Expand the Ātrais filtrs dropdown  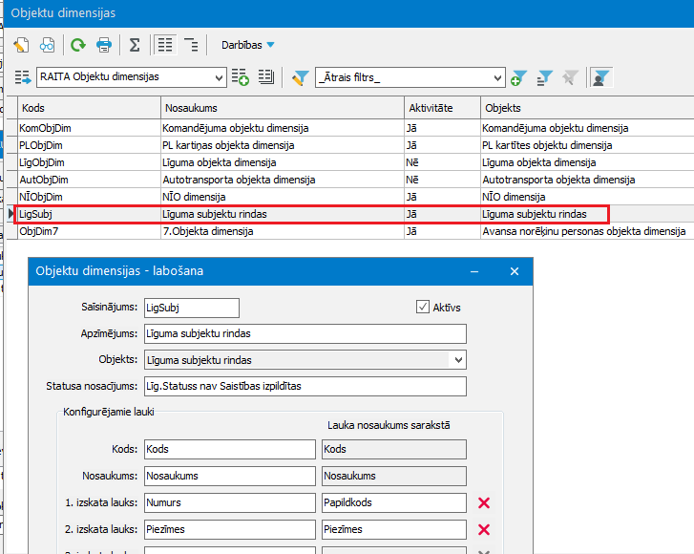tap(497, 77)
